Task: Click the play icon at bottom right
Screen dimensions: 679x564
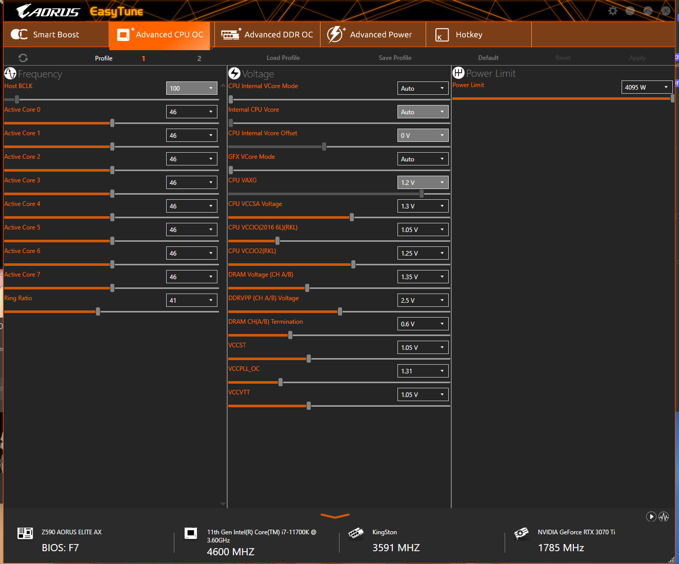Action: point(651,516)
